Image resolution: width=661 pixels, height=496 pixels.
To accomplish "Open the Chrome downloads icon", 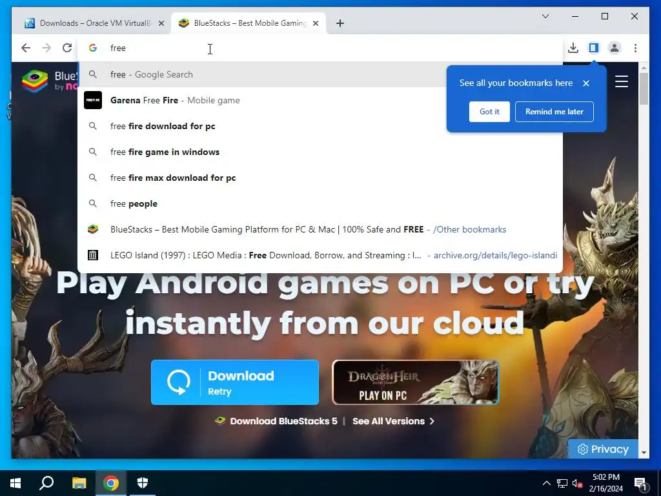I will point(573,48).
